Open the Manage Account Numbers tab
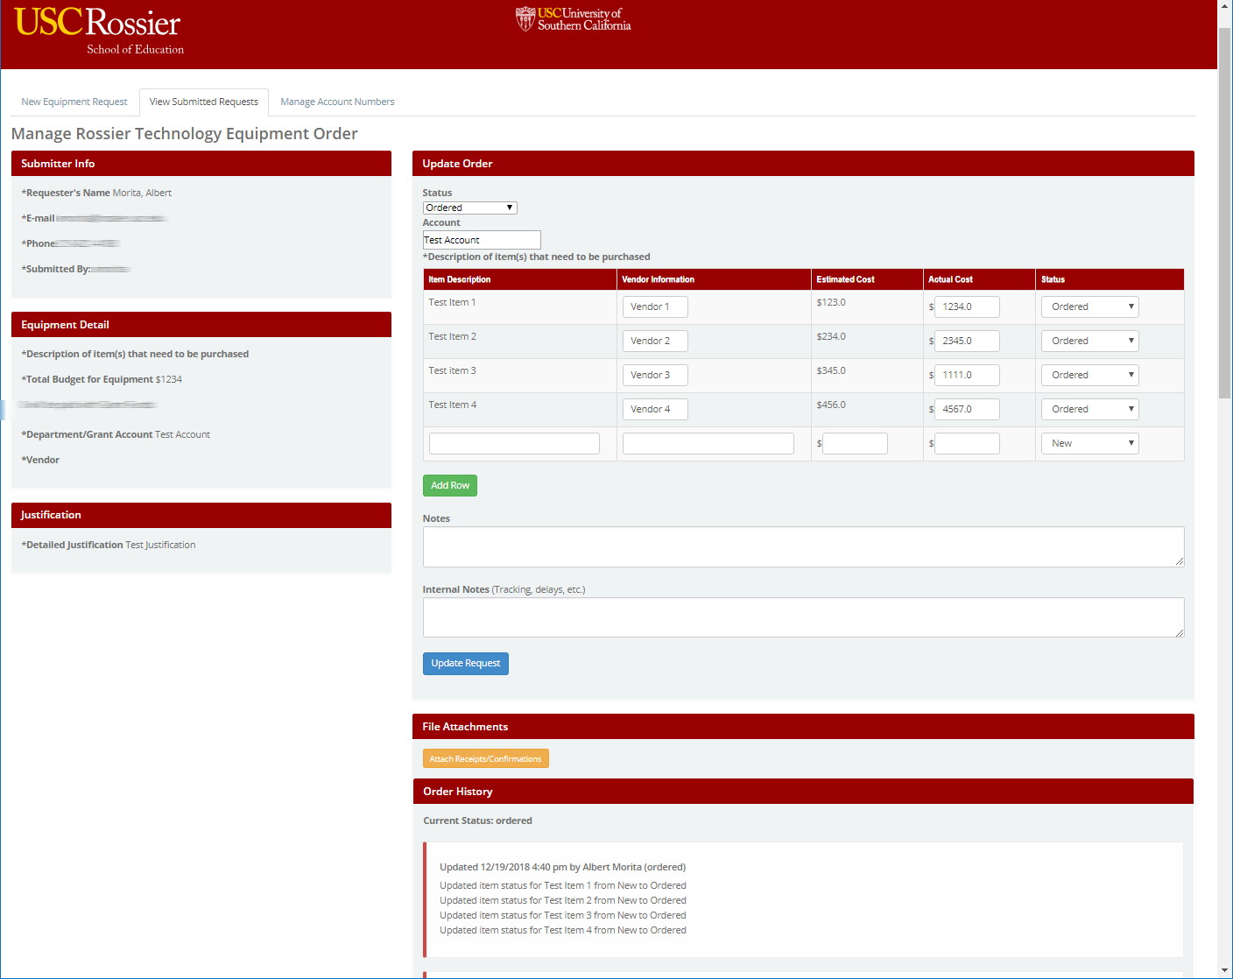This screenshot has height=979, width=1233. click(337, 102)
